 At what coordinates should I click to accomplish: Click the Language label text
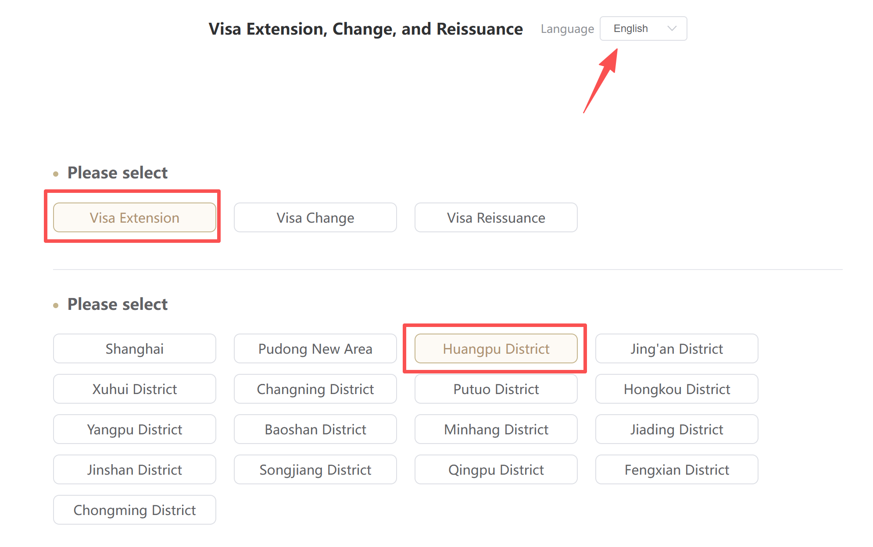click(567, 29)
